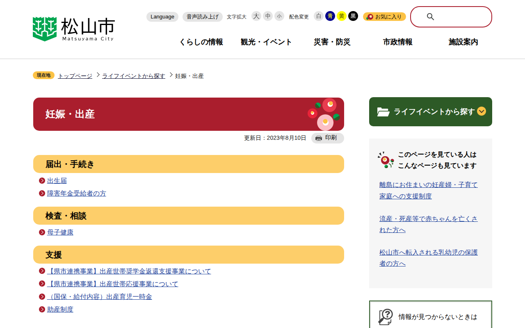This screenshot has height=328, width=525.
Task: Click the search magnifier icon
Action: pyautogui.click(x=430, y=17)
